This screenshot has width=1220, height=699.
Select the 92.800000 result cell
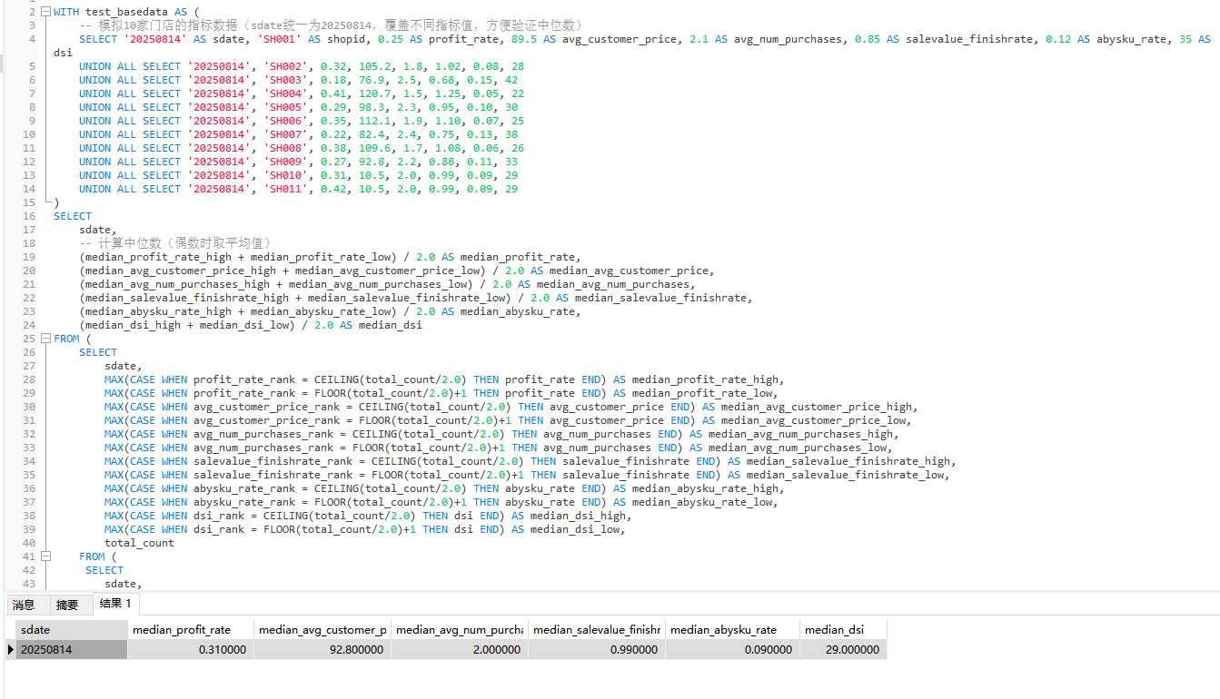pos(322,650)
